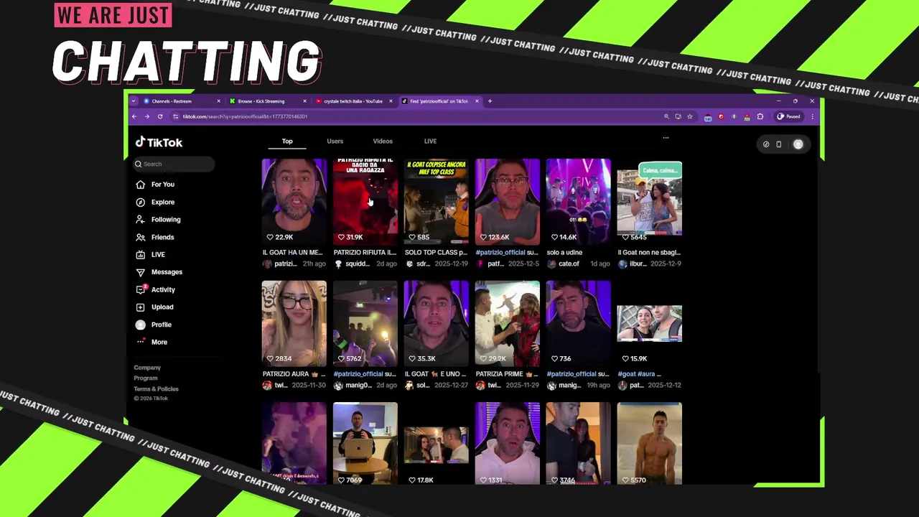Open the 'cate.of' author name
The image size is (919, 517).
(569, 264)
